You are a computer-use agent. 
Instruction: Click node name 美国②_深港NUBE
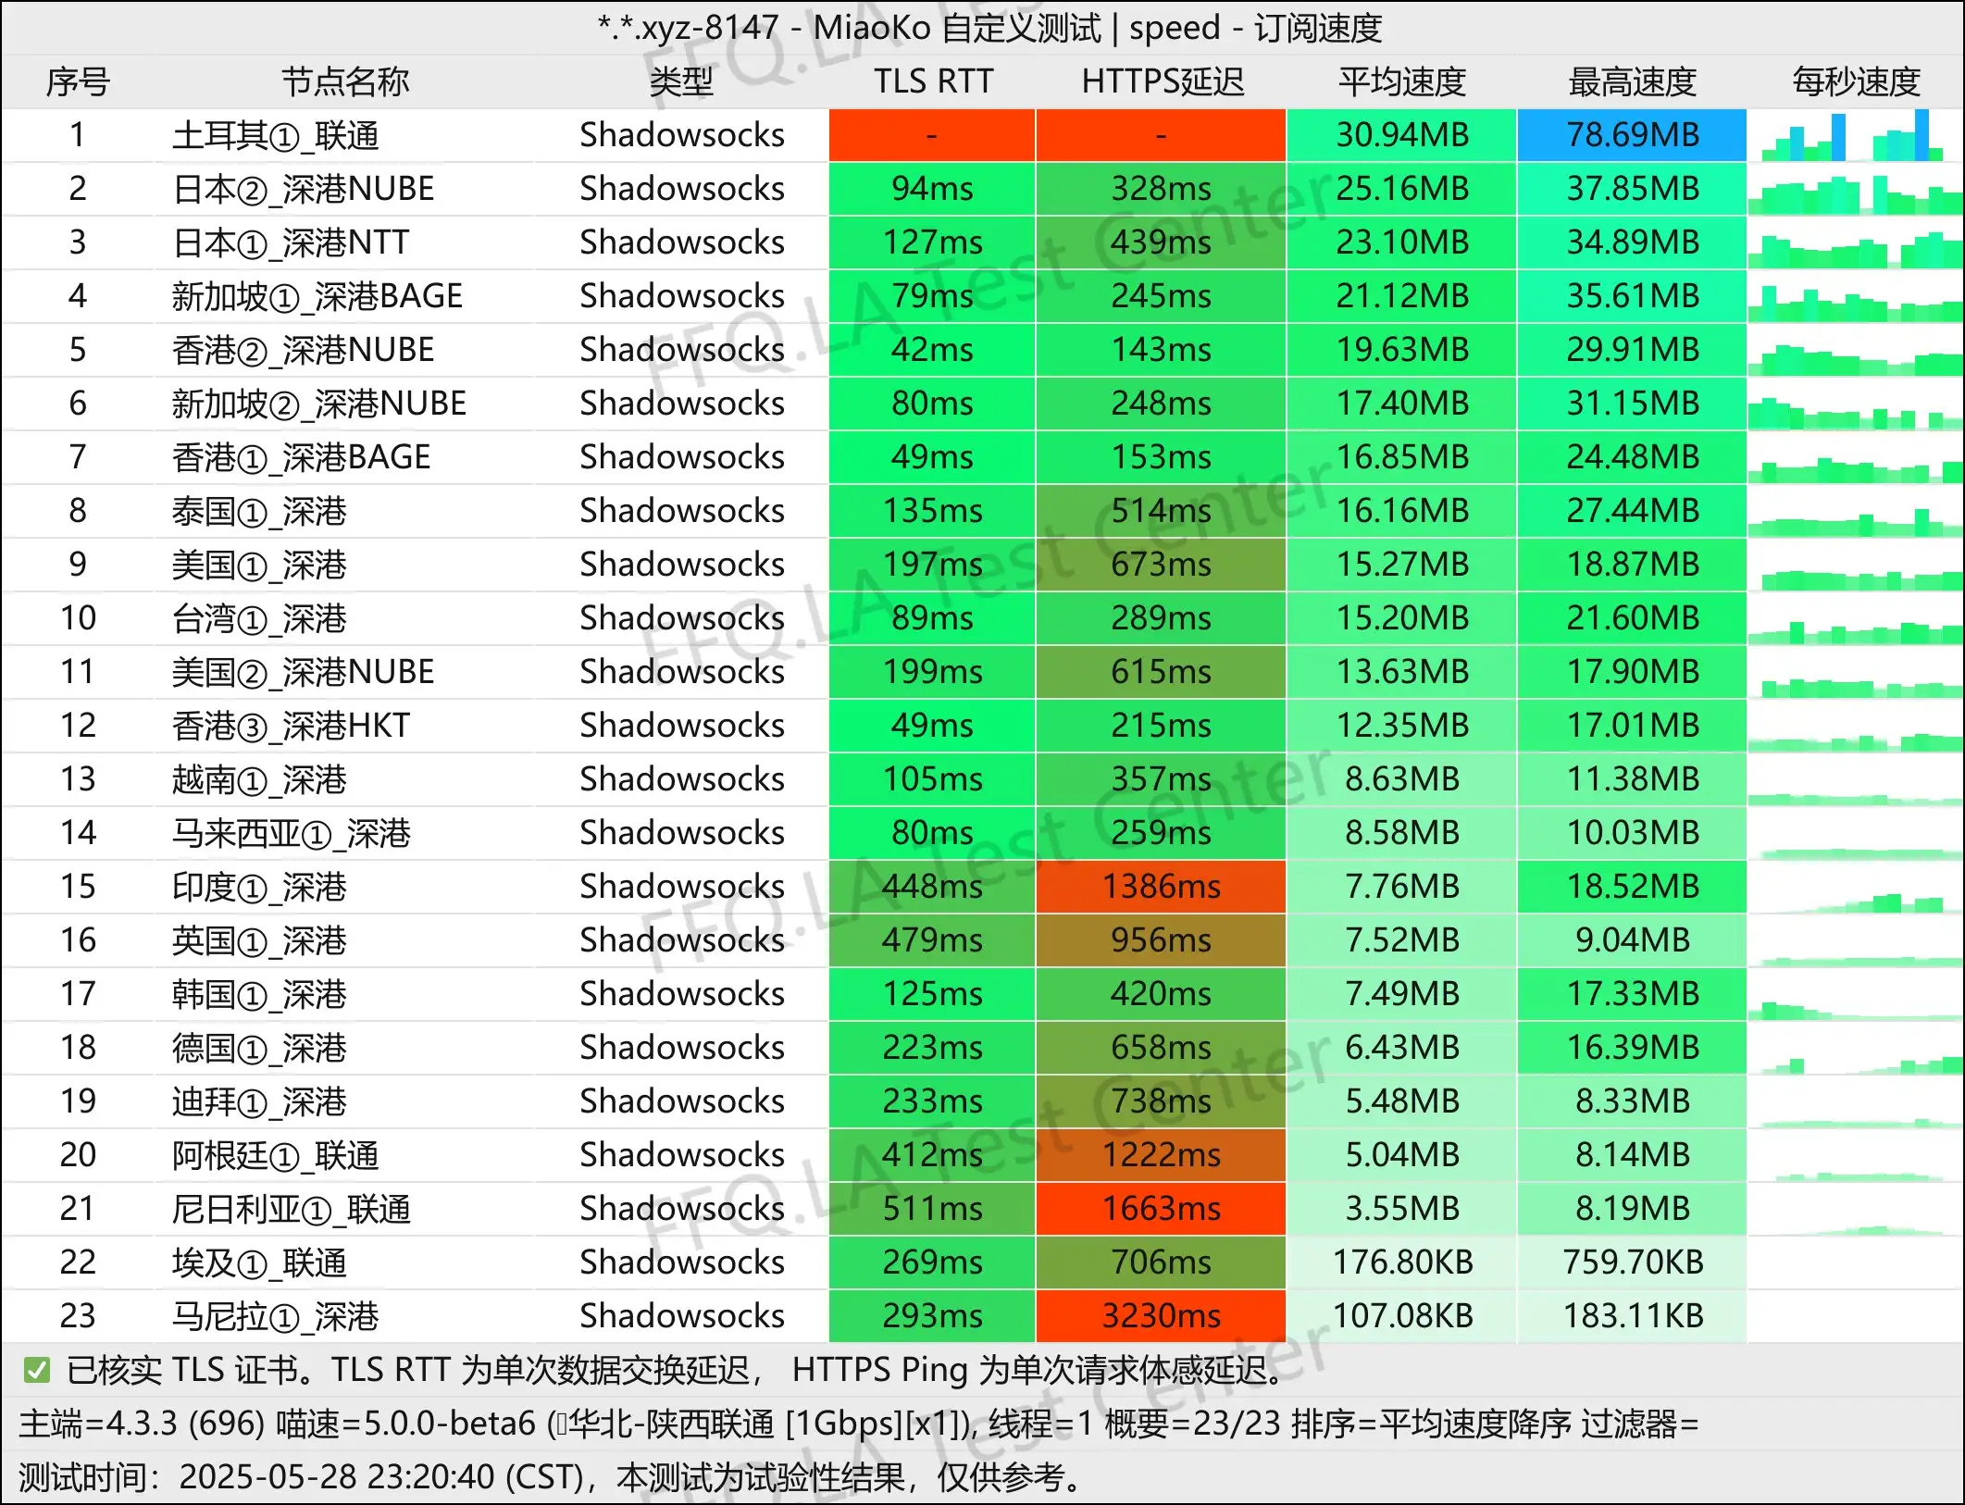coord(303,673)
